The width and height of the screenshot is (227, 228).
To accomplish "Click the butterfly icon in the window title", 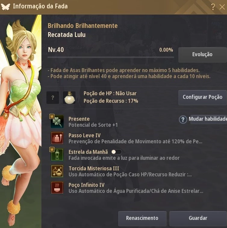I will [5, 7].
